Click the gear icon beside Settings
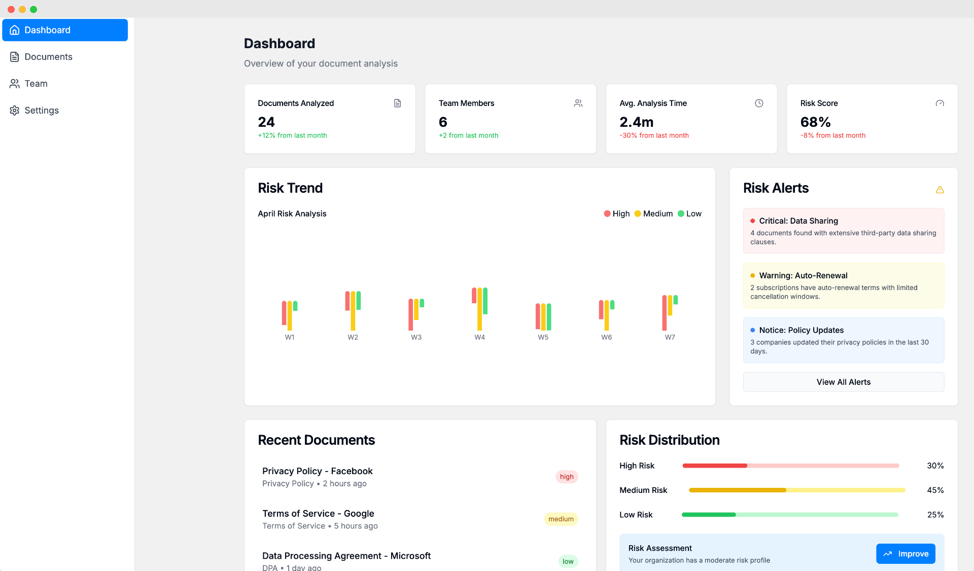The image size is (974, 571). pyautogui.click(x=15, y=111)
